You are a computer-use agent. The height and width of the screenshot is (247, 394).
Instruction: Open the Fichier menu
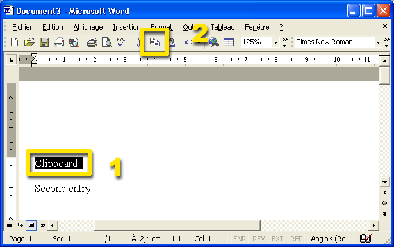[22, 27]
